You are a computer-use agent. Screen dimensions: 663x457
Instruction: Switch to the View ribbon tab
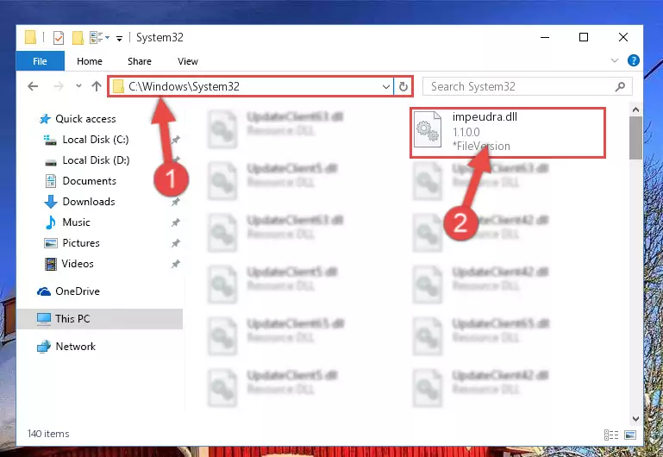pos(188,61)
